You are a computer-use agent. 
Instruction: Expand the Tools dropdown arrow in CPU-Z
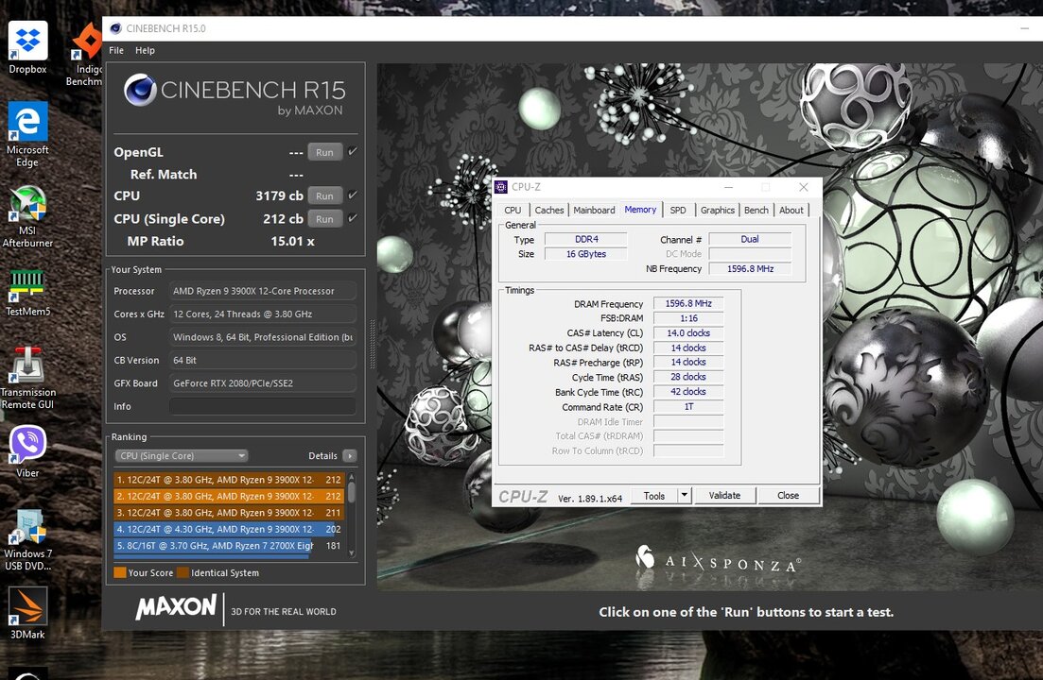[x=685, y=496]
